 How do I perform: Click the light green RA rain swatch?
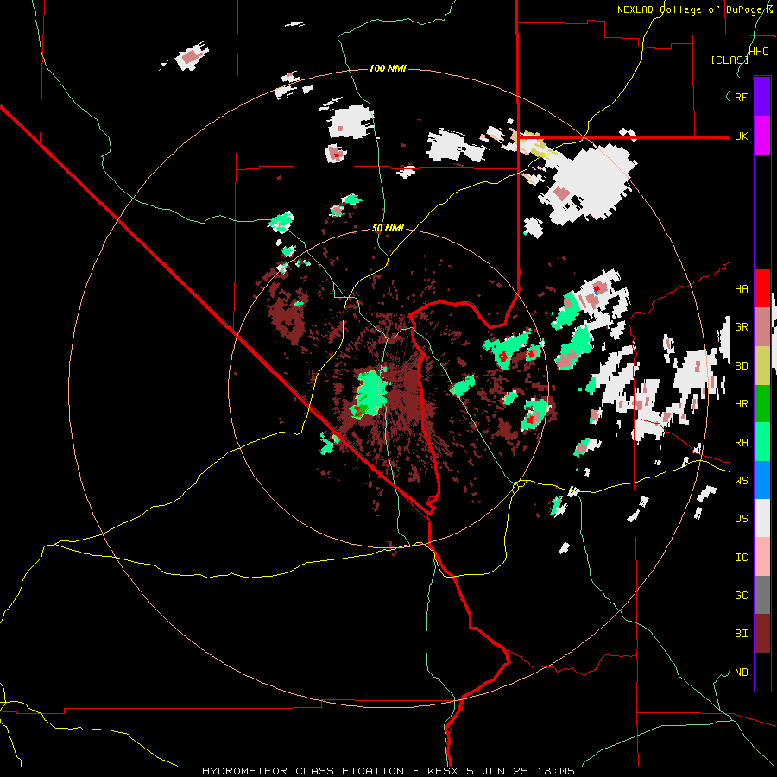(x=762, y=442)
